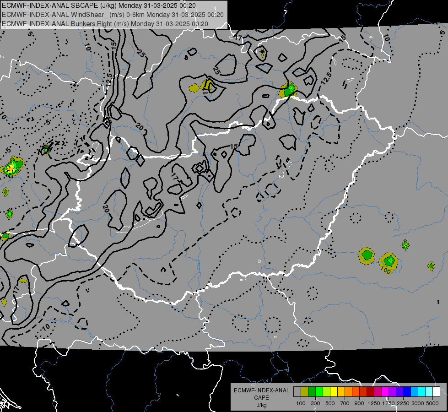Click the Bunkers Right title line
The image size is (448, 412).
tap(105, 24)
